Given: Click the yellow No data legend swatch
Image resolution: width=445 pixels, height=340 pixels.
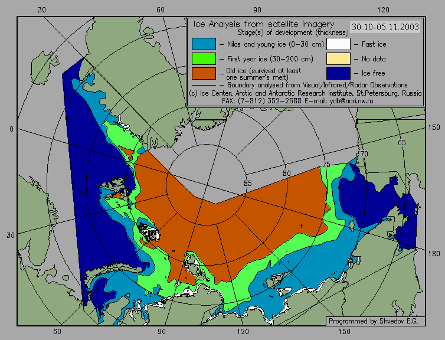Looking at the screenshot, I should coord(338,59).
